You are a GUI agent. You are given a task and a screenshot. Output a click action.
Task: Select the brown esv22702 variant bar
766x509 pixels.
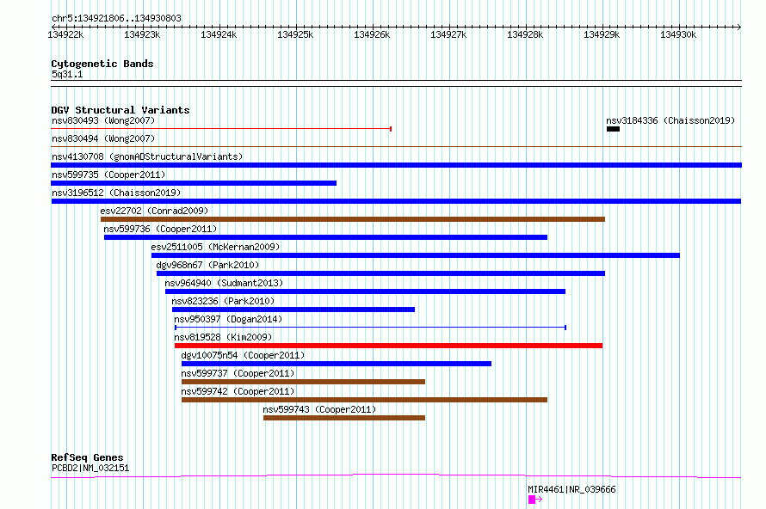click(x=353, y=219)
